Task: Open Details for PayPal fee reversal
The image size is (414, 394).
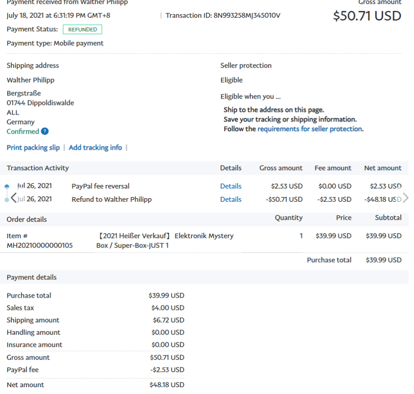Action: pos(231,186)
